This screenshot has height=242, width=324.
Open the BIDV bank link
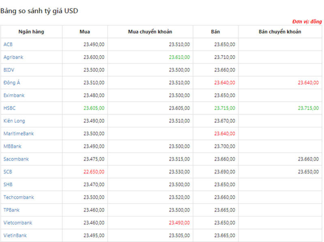[x=9, y=70]
